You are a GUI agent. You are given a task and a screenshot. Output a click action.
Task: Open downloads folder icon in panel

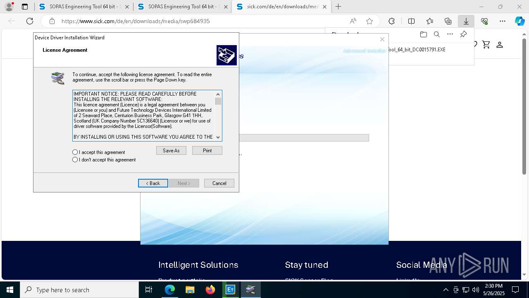point(423,34)
